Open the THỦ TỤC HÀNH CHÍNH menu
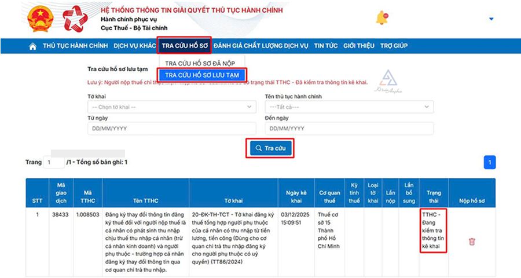The image size is (521, 278). click(75, 46)
